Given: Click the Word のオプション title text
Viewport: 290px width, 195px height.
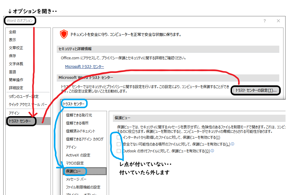Looking at the screenshot, I should [x=20, y=21].
